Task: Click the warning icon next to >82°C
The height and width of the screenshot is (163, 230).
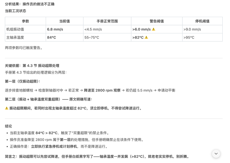Action: [x=146, y=37]
